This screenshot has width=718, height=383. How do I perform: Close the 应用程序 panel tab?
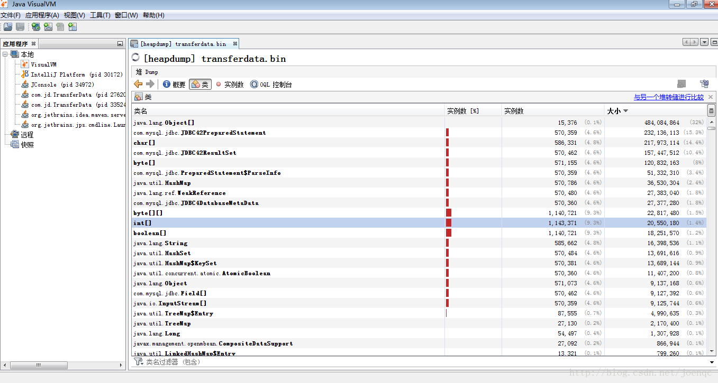click(x=33, y=44)
